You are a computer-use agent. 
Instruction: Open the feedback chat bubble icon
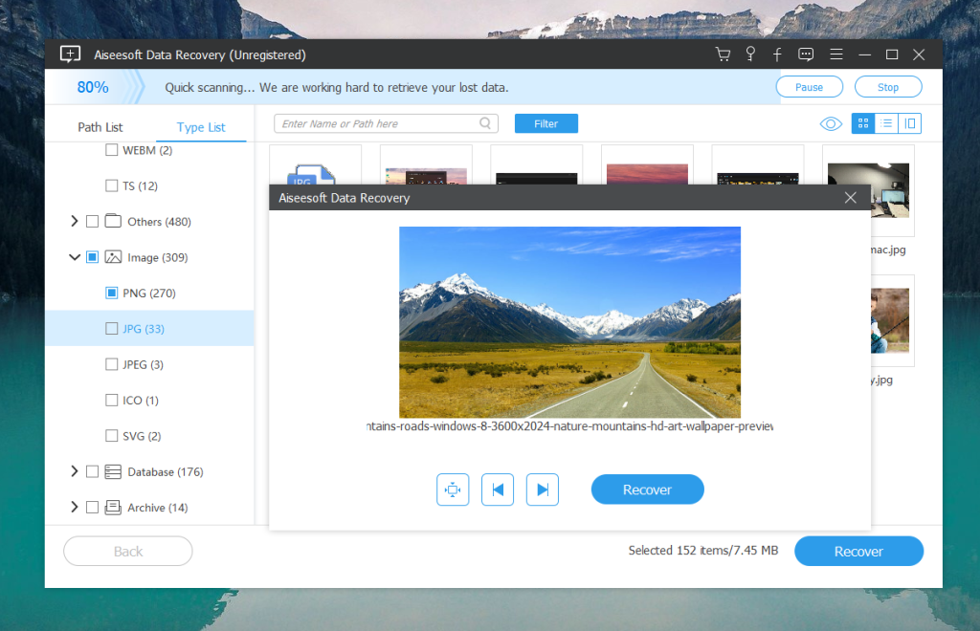click(806, 54)
